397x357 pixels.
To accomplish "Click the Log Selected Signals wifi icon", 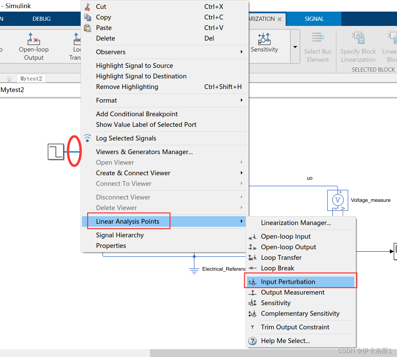I will (87, 138).
